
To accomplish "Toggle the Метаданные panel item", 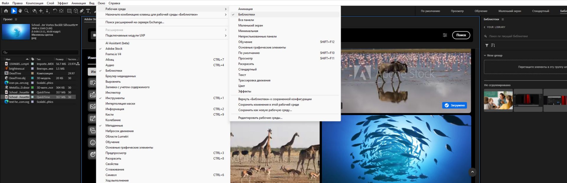I will tap(114, 126).
